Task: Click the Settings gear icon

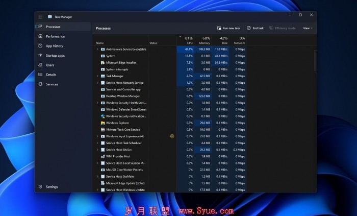Action: click(40, 186)
